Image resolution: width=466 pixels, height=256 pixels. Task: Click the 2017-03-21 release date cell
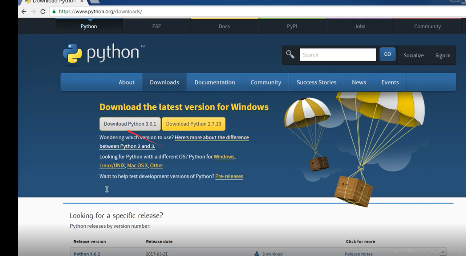(x=157, y=254)
